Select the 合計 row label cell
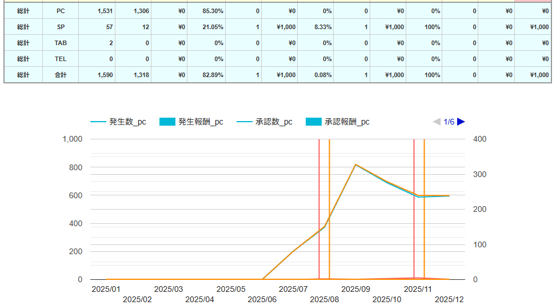The height and width of the screenshot is (305, 556). [x=61, y=75]
